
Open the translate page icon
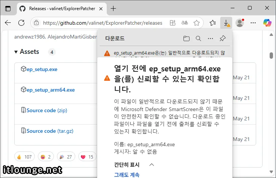click(x=185, y=23)
